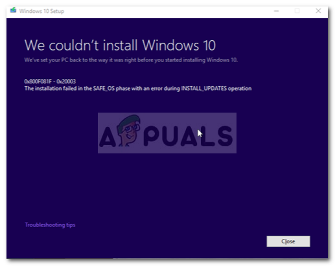The width and height of the screenshot is (335, 266).
Task: Click the letter A at the logo start
Action: (x=108, y=136)
